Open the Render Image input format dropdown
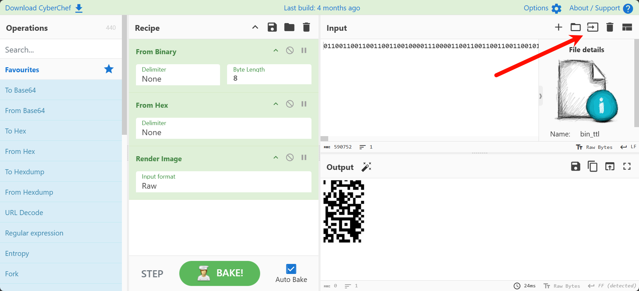The width and height of the screenshot is (639, 291). point(223,182)
